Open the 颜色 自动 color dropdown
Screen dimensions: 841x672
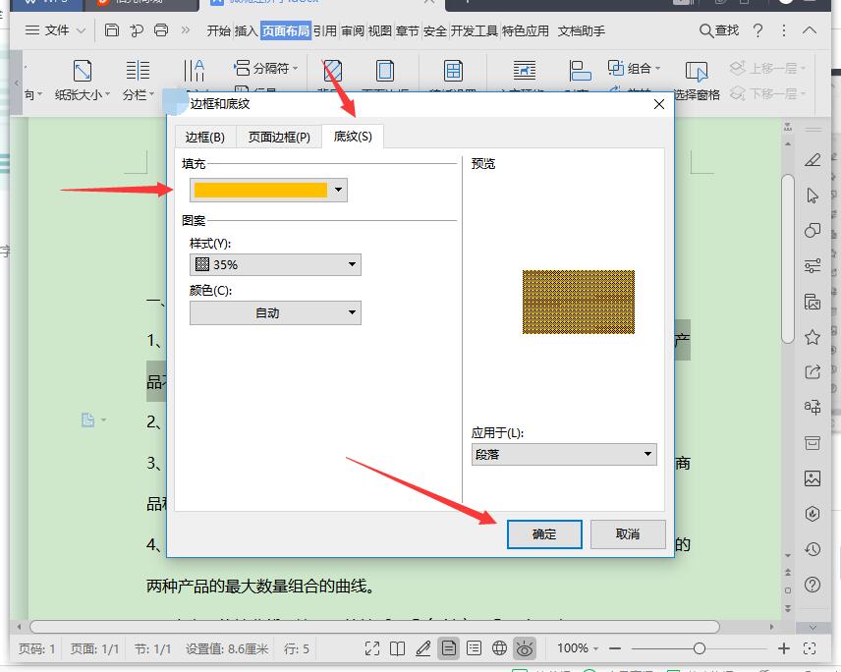tap(276, 312)
